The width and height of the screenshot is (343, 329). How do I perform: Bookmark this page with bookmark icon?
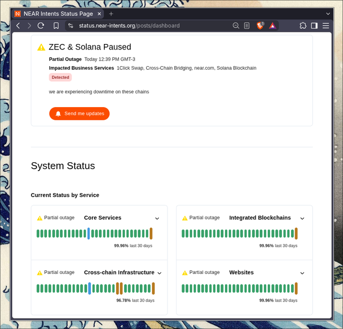[56, 26]
